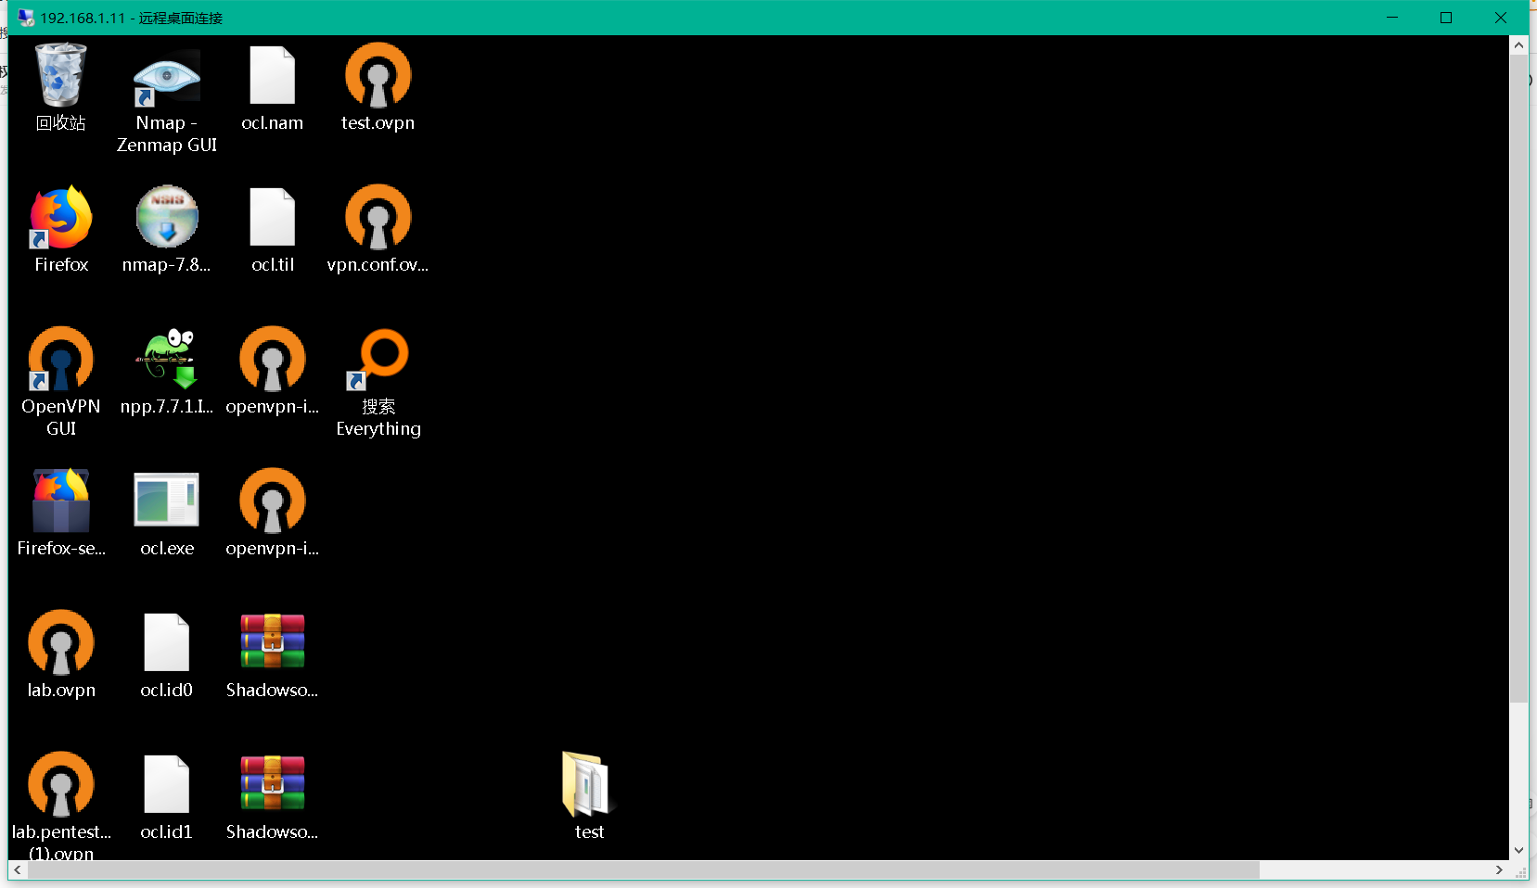Image resolution: width=1537 pixels, height=888 pixels.
Task: Select the nmap-7.8... installer icon
Action: (167, 218)
